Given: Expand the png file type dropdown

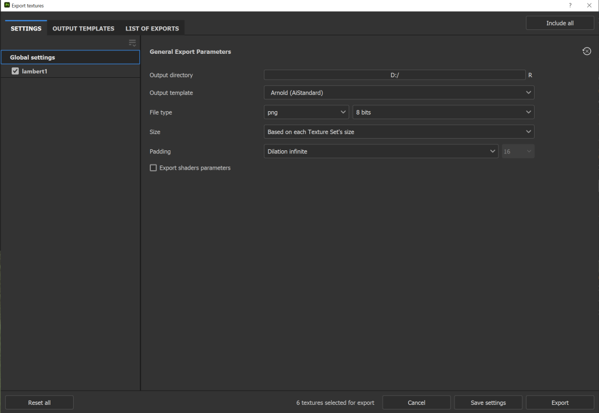Looking at the screenshot, I should pyautogui.click(x=307, y=112).
